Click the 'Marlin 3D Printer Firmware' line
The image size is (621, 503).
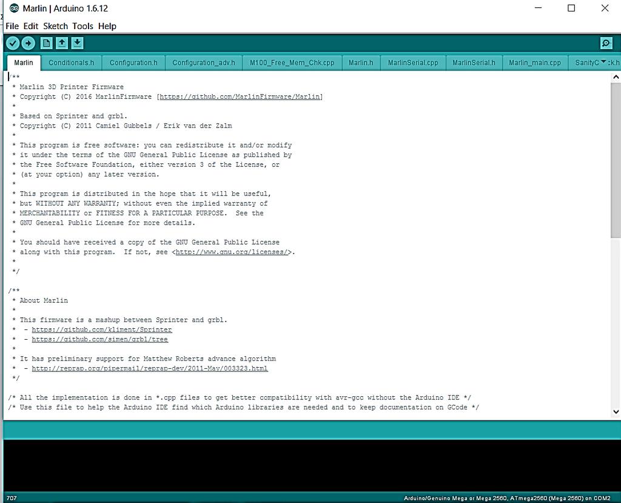pyautogui.click(x=72, y=87)
